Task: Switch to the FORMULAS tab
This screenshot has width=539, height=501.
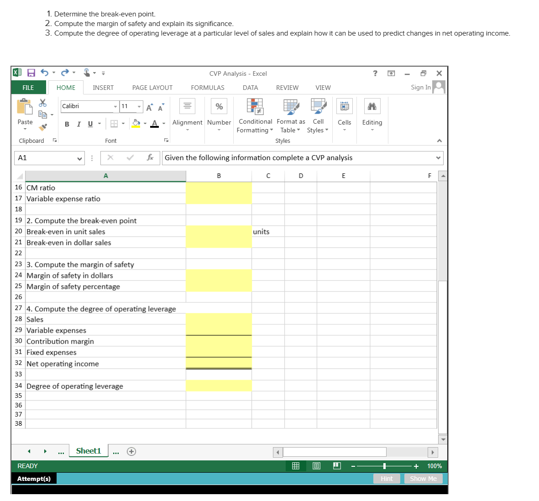Action: 208,88
